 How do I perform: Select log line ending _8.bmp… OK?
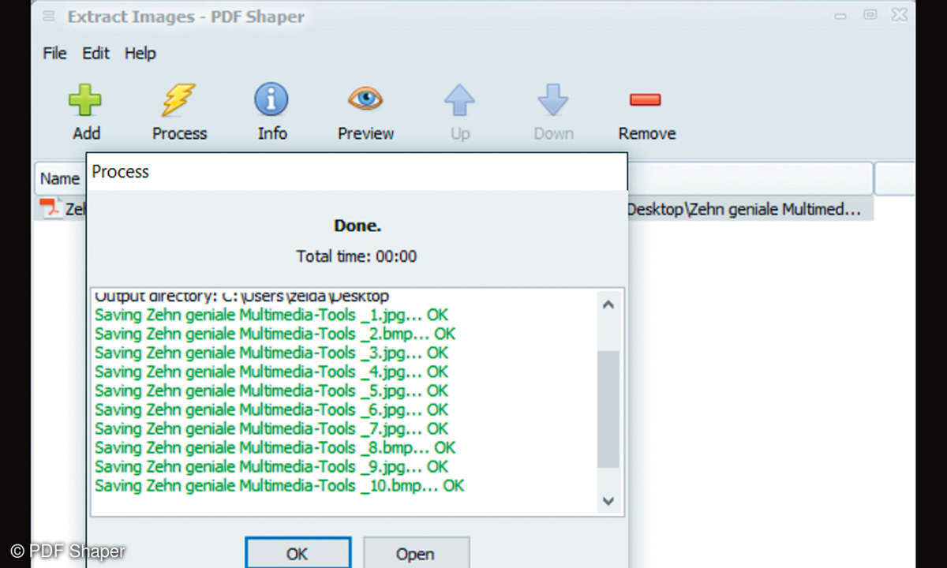pyautogui.click(x=275, y=447)
